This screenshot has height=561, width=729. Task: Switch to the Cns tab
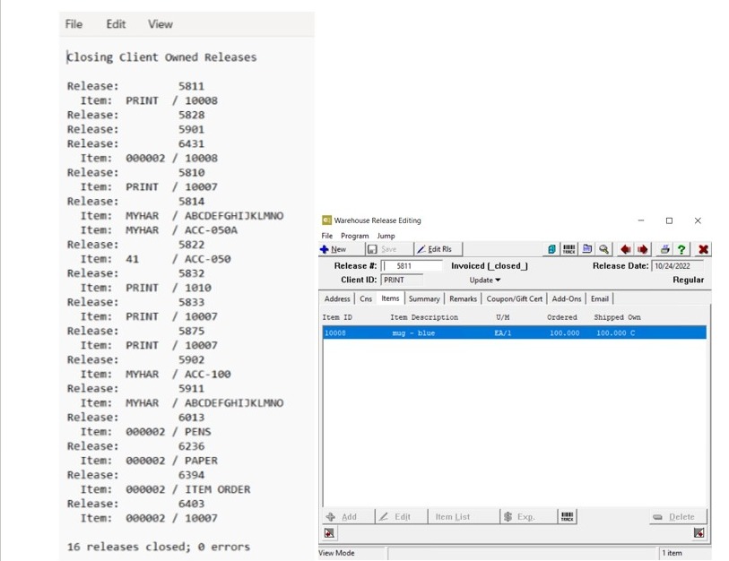366,298
